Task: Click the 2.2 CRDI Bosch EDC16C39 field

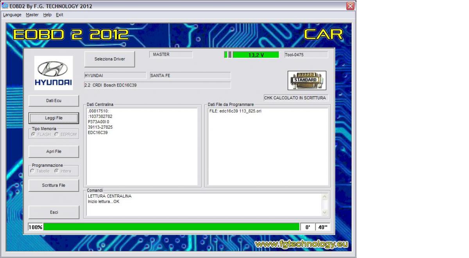Action: pos(158,85)
